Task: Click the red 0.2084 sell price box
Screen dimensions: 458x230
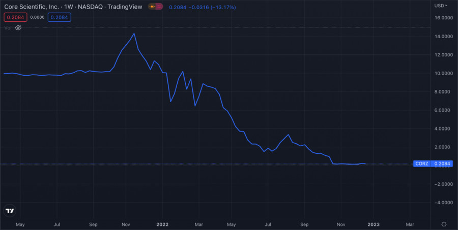Action: (15, 17)
